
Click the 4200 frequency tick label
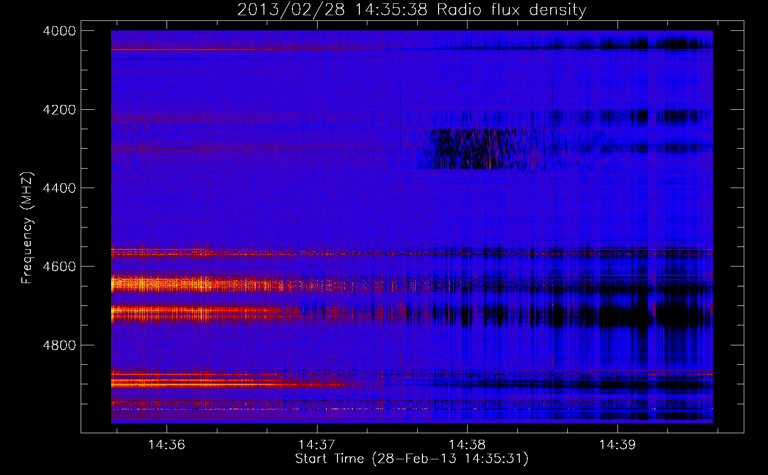click(x=59, y=110)
